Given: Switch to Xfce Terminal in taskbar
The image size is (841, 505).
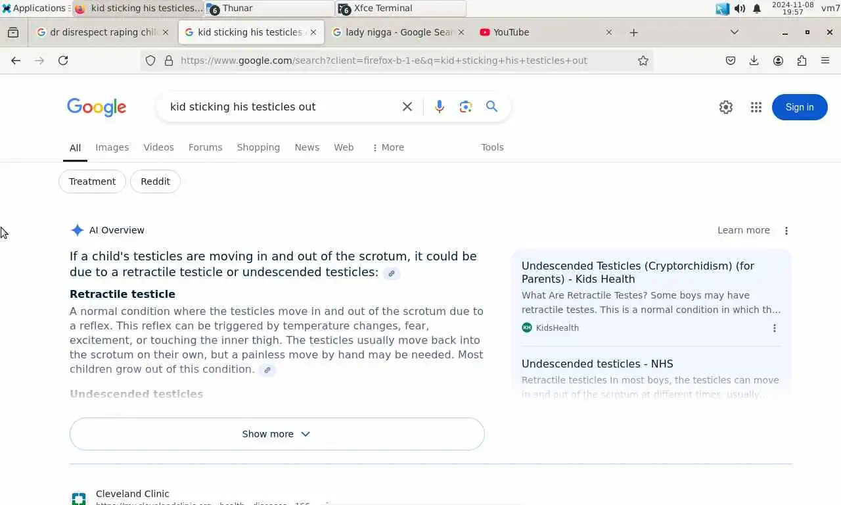Looking at the screenshot, I should coord(401,8).
